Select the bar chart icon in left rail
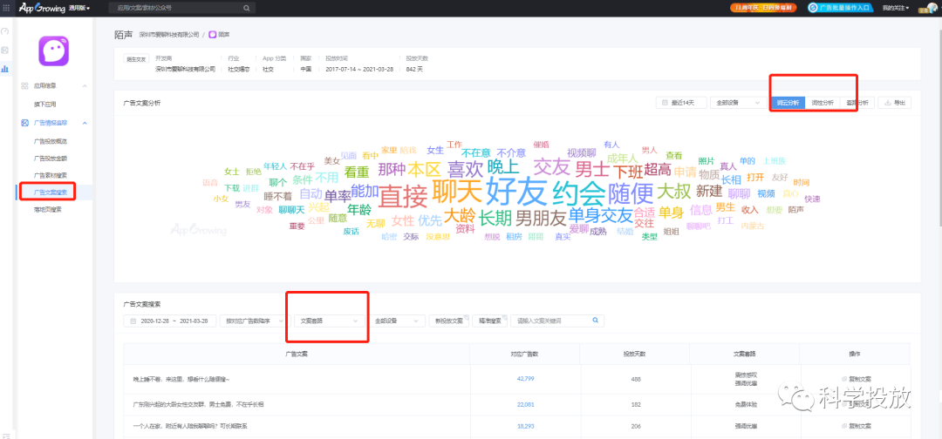 tap(5, 69)
